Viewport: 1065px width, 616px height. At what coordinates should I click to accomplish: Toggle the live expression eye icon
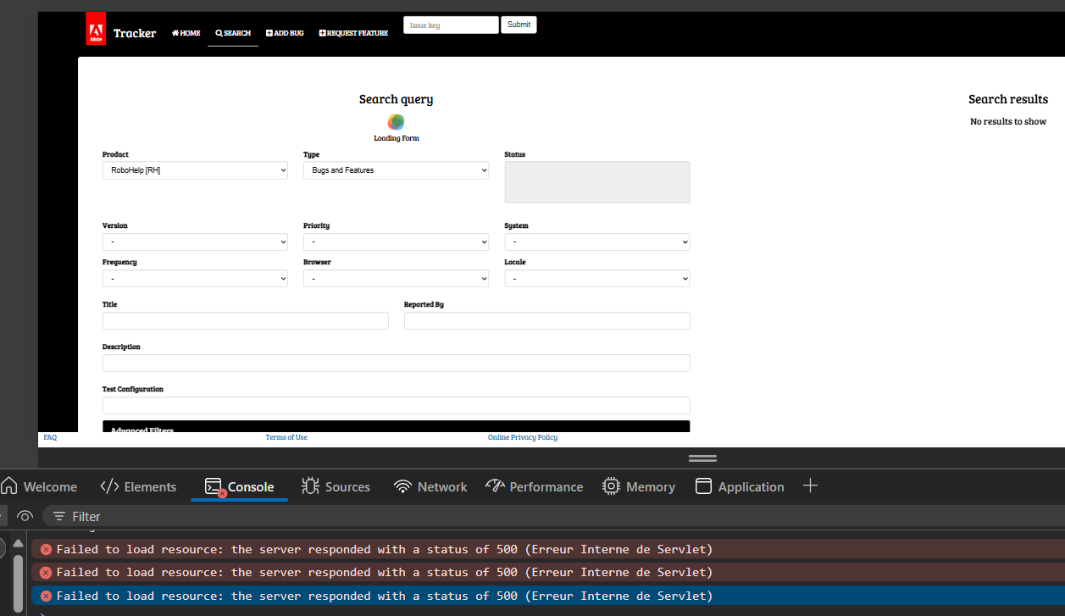(x=25, y=516)
